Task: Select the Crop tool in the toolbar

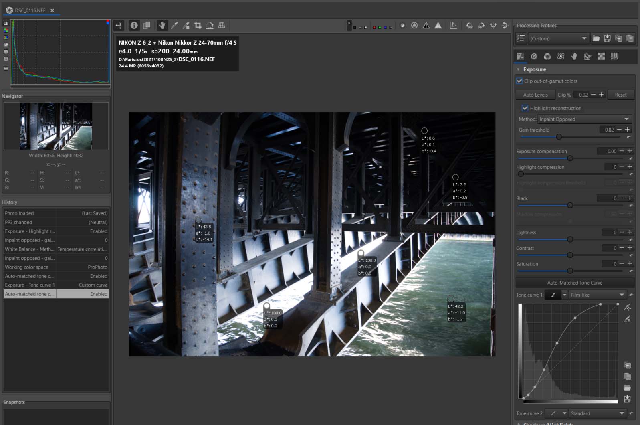Action: [198, 26]
